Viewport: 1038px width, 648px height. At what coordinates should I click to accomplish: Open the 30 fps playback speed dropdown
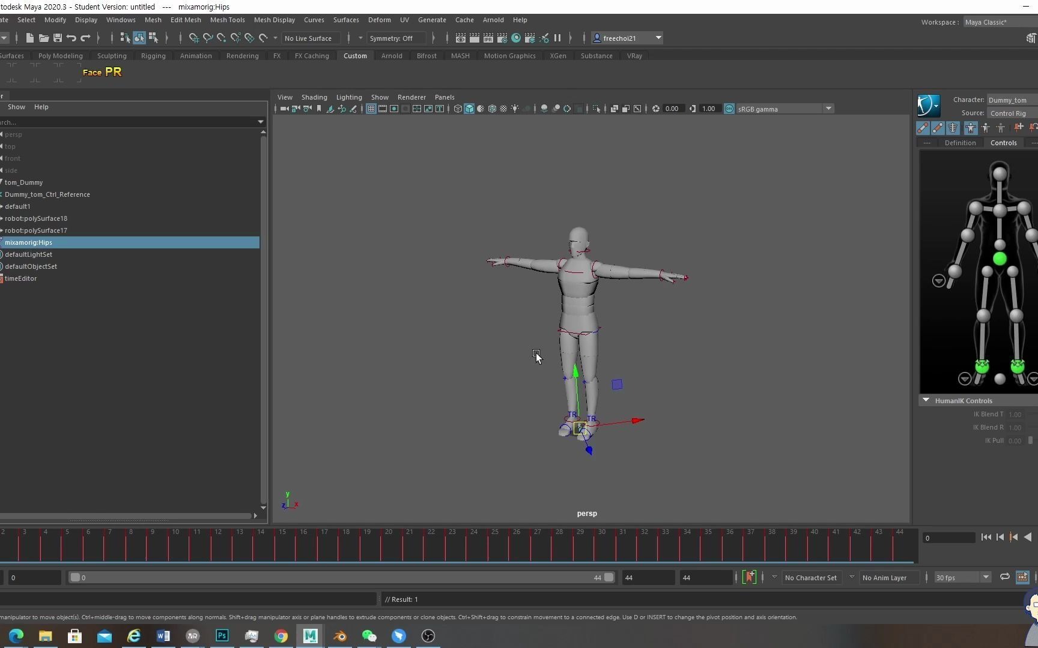[x=987, y=577]
